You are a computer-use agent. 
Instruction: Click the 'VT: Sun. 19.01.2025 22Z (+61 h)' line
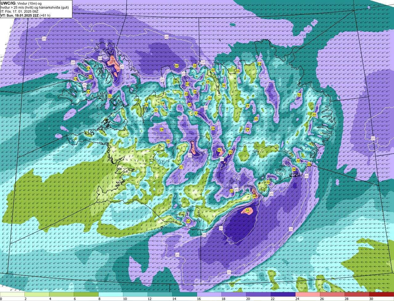pos(26,15)
